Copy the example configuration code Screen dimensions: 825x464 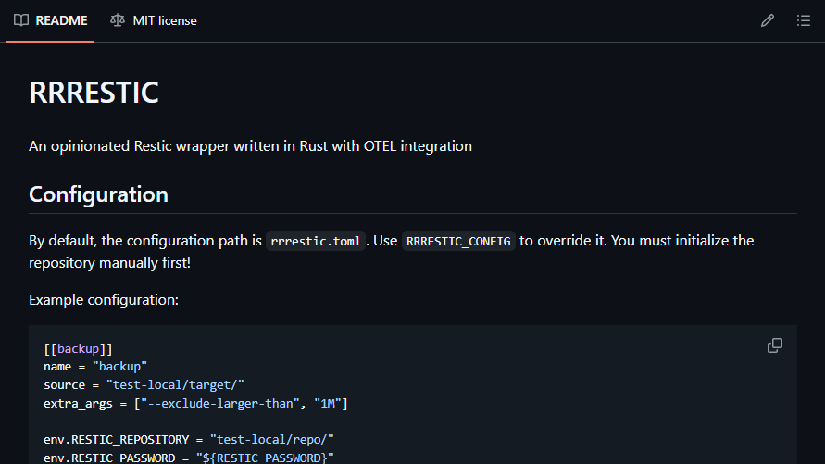click(x=775, y=345)
